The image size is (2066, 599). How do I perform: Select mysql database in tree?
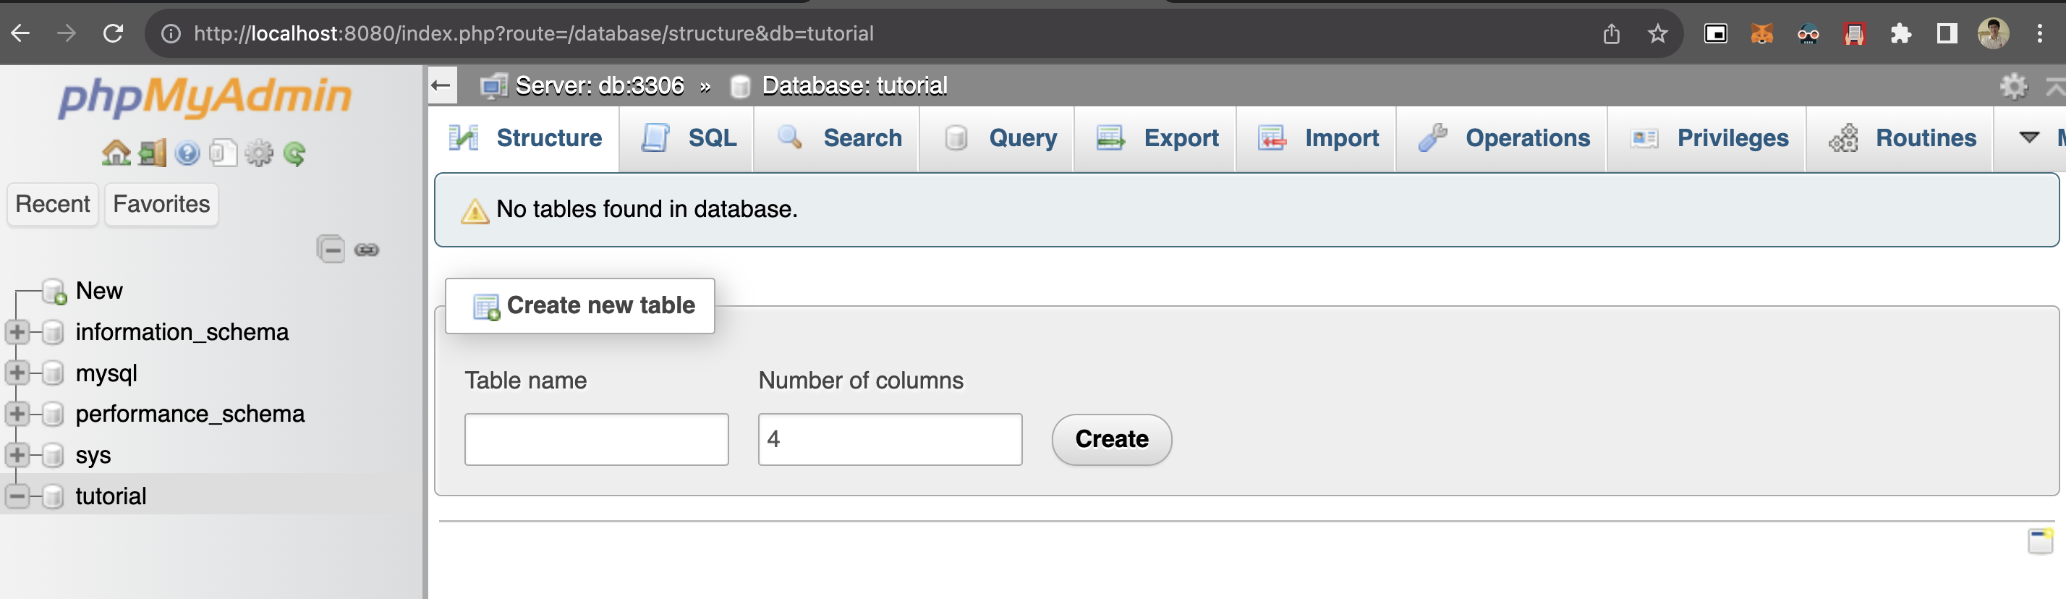pos(106,374)
